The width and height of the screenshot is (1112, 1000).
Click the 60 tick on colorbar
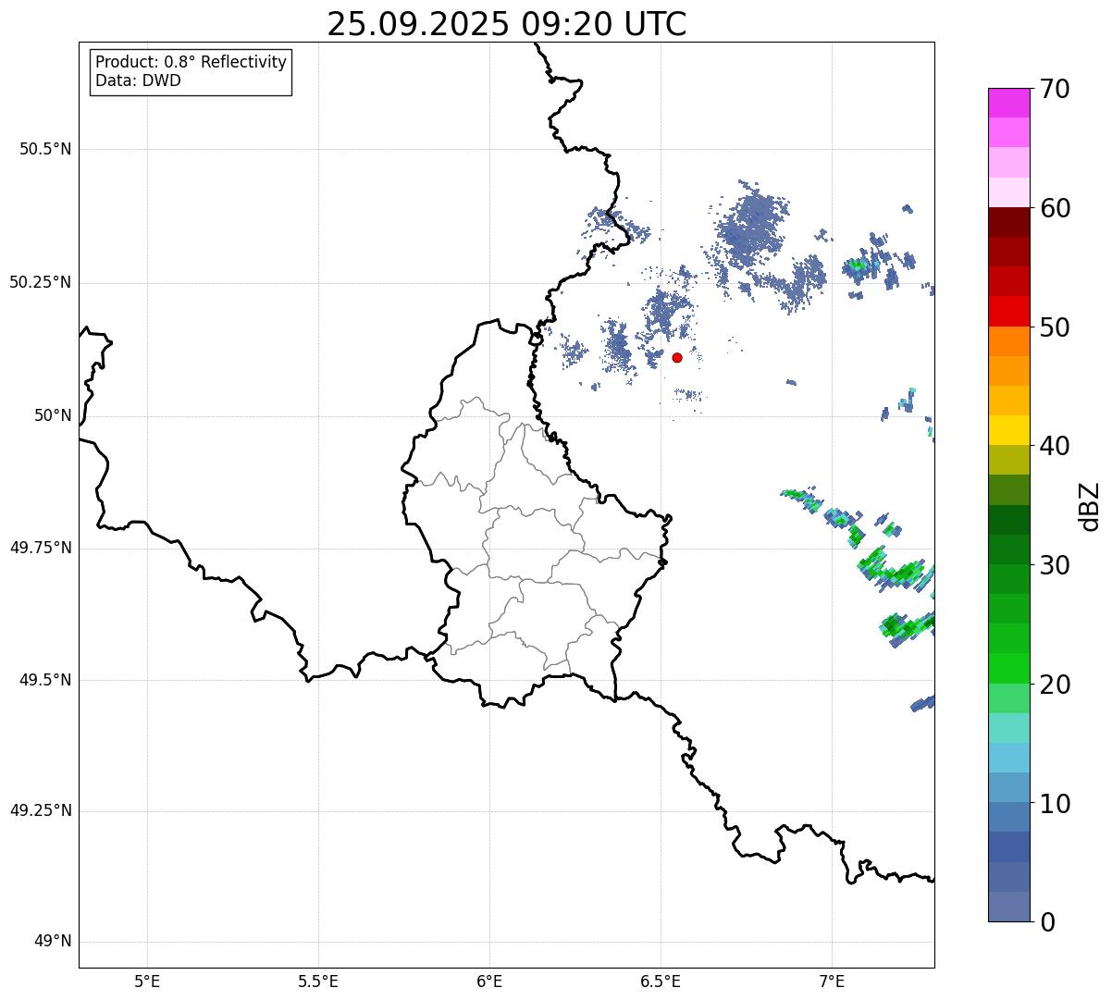pyautogui.click(x=1055, y=208)
